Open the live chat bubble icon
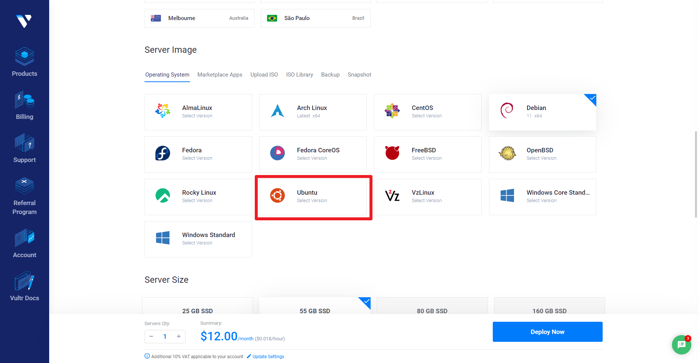 [682, 344]
